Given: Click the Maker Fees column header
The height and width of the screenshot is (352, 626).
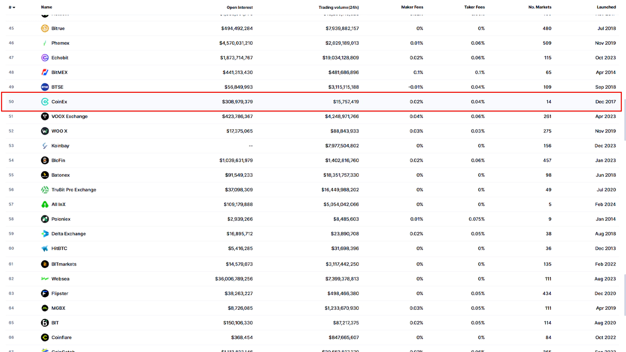Looking at the screenshot, I should pyautogui.click(x=412, y=7).
